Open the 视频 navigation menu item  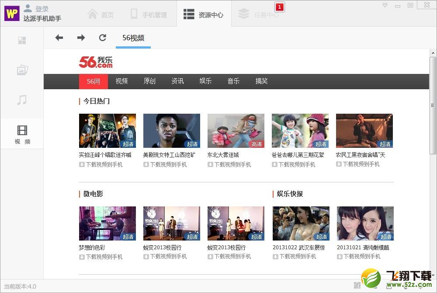(121, 81)
